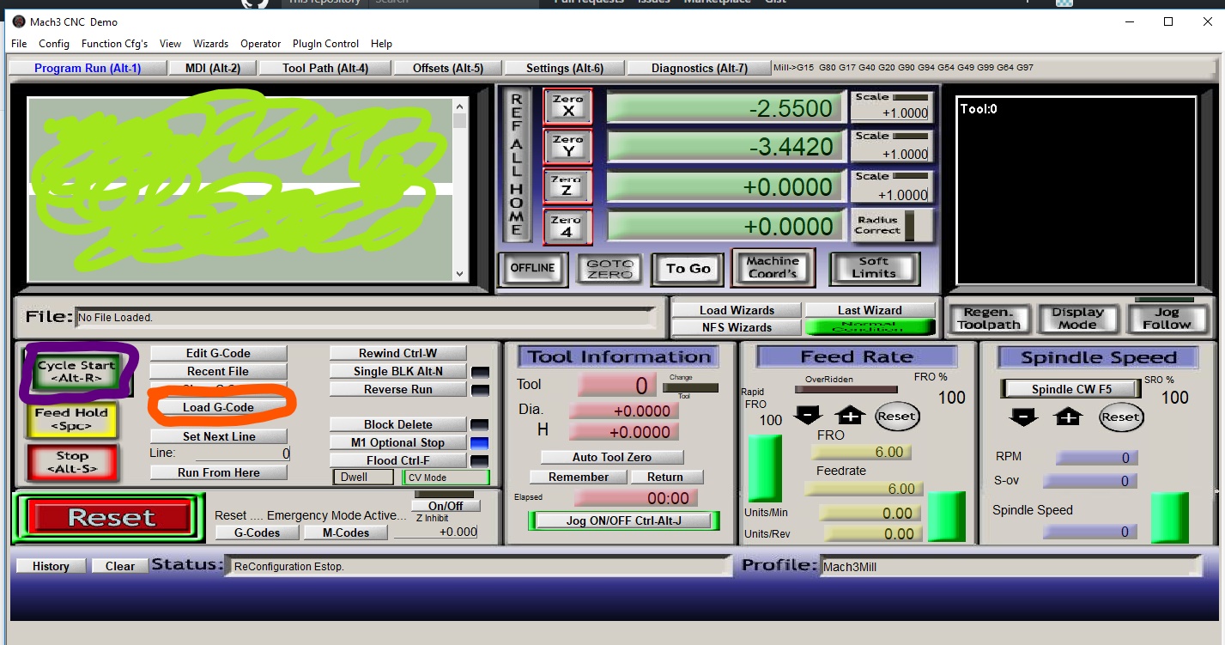Click the GOTO ZERO button
Screen dimensions: 1225x645
[x=609, y=269]
